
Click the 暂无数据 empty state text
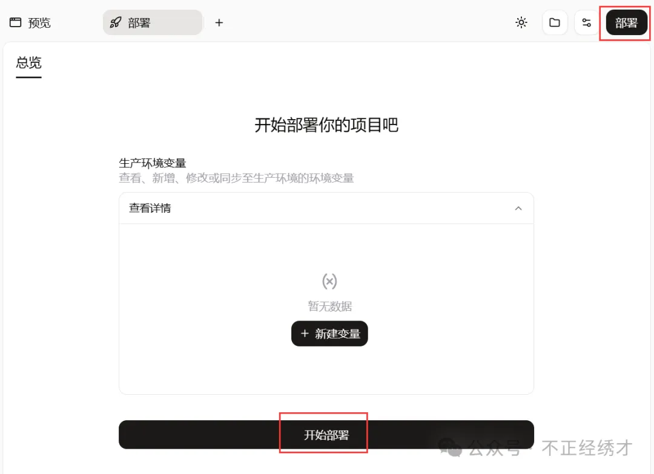point(329,307)
